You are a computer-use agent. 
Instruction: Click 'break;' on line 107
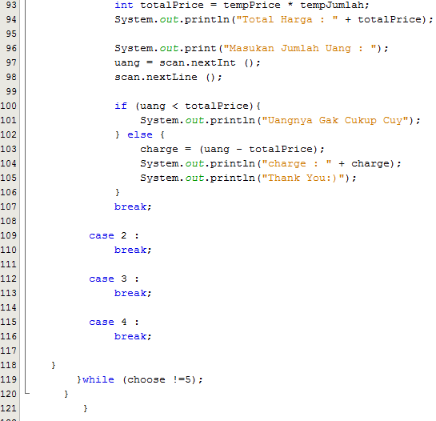tap(133, 207)
